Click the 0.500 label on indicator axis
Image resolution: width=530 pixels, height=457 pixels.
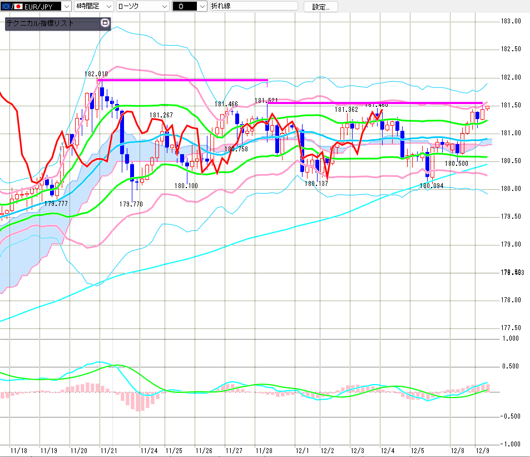click(x=511, y=366)
